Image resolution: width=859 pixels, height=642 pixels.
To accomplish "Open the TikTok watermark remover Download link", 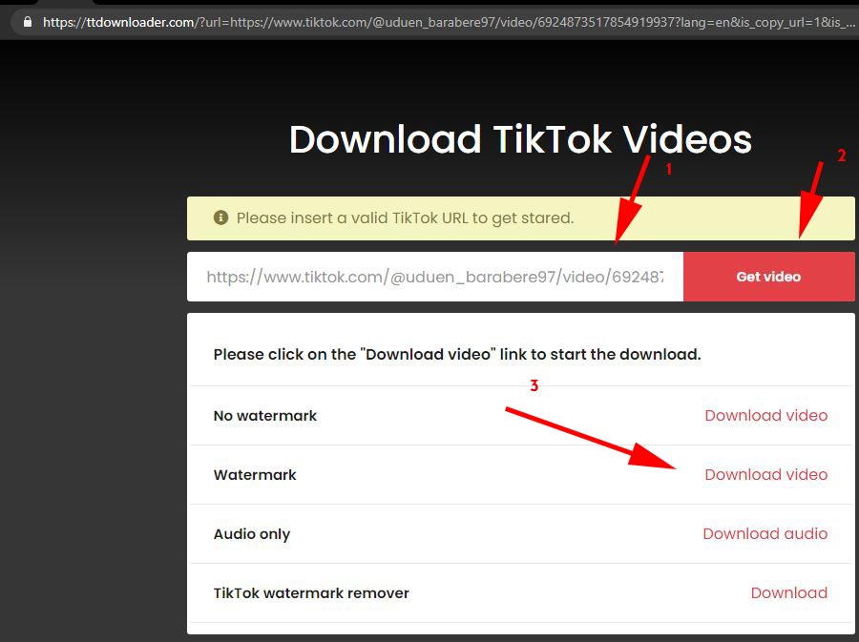I will point(789,592).
